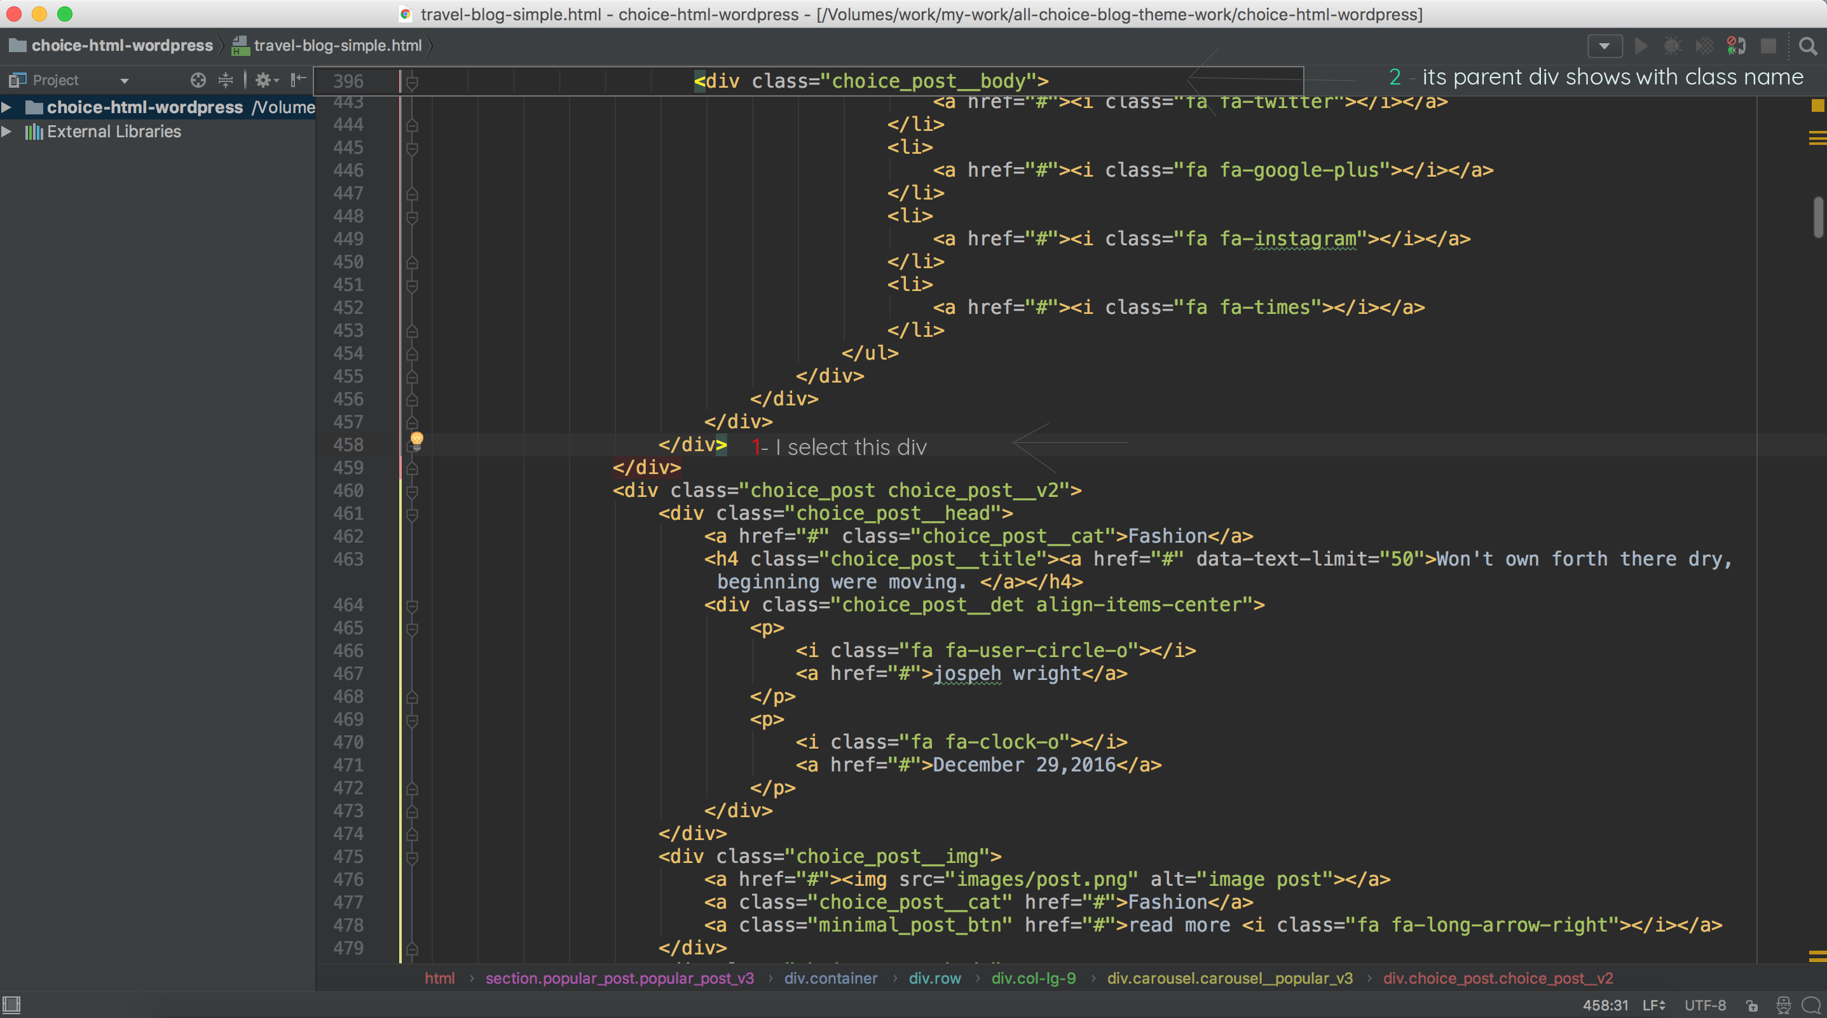Image resolution: width=1827 pixels, height=1018 pixels.
Task: Open the run configuration dropdown
Action: (1605, 46)
